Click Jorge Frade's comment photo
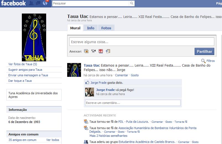 click(90, 92)
